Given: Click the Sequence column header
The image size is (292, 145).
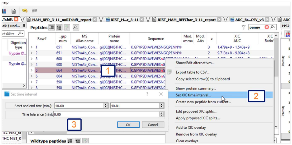Looking at the screenshot, I should click(156, 39).
